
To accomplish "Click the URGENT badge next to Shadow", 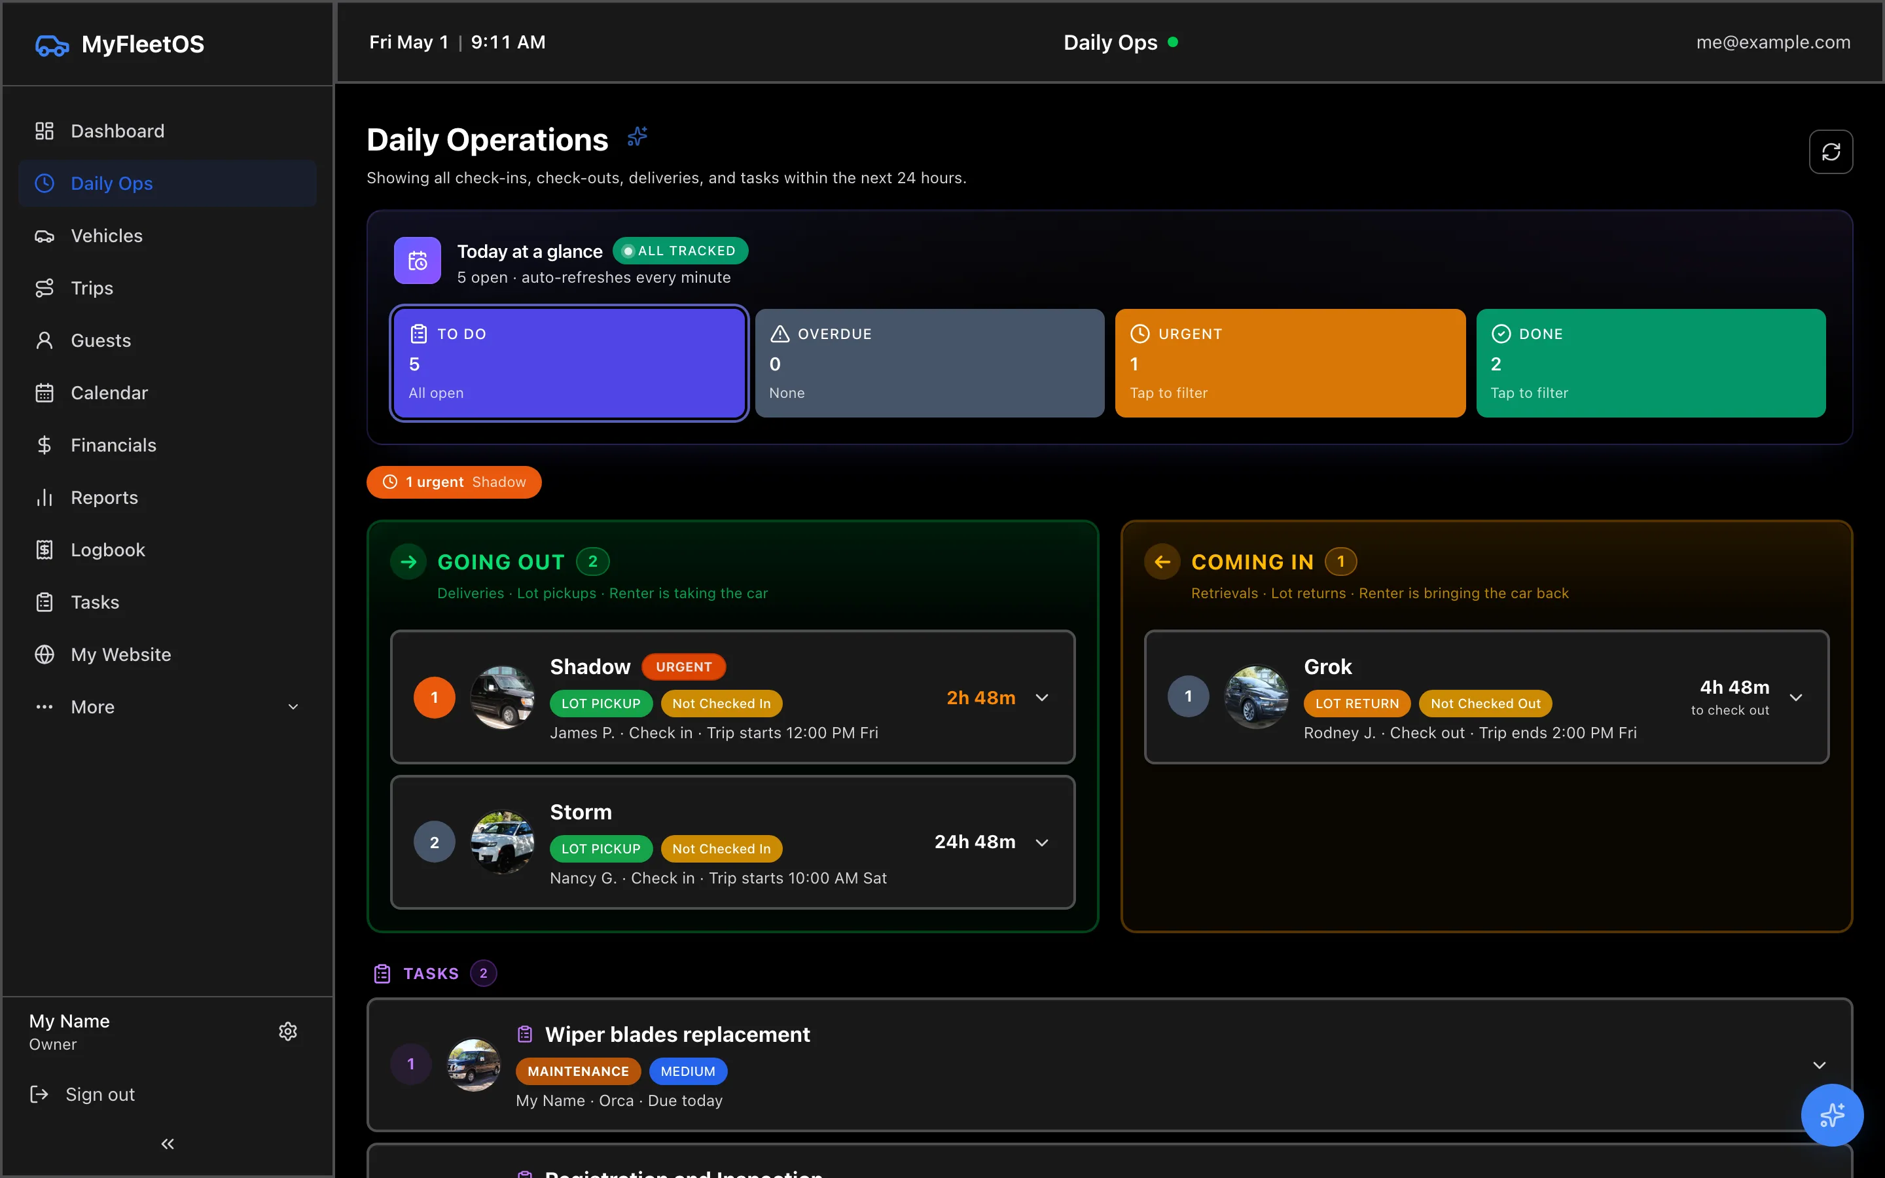I will pos(683,667).
